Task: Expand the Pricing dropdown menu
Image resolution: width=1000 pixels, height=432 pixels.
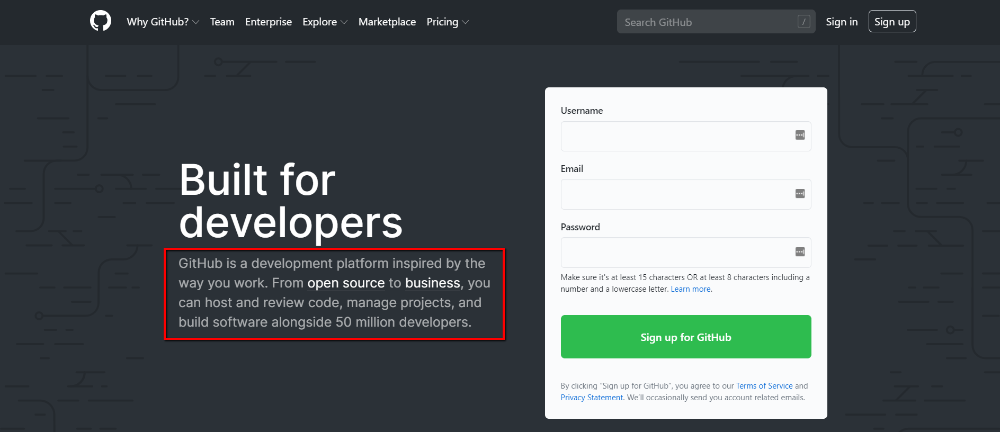Action: 448,22
